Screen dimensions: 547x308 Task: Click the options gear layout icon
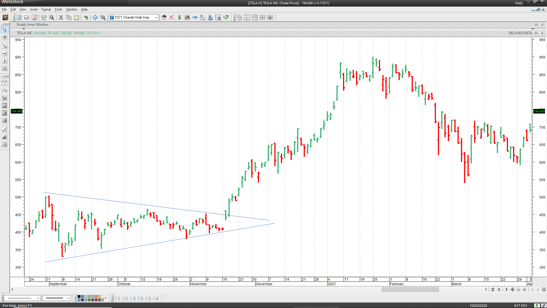pos(270,17)
